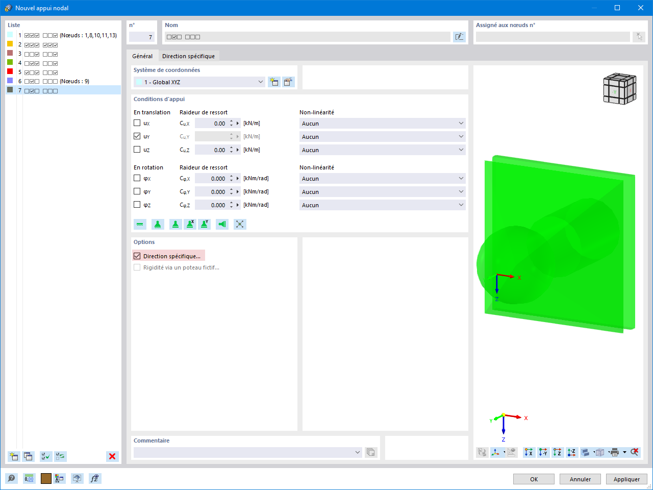Set preview to view along X axis
653x490 pixels.
[529, 452]
